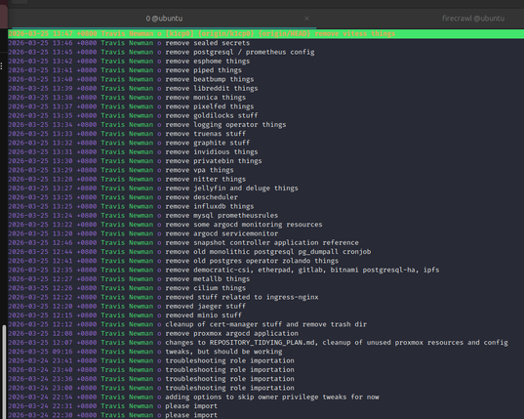This screenshot has height=419, width=524.
Task: Switch to the "firecrawl @ubuntu" tab
Action: 473,19
